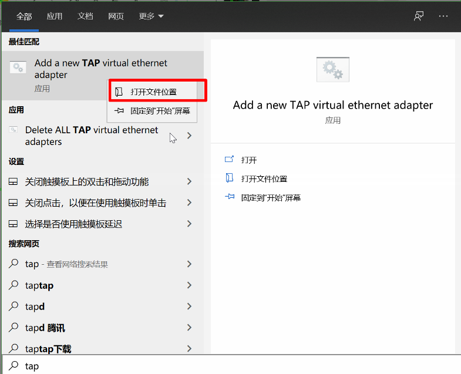Image resolution: width=461 pixels, height=374 pixels.
Task: Click the pin icon for 固定到"开始"屏幕 in right panel
Action: (x=230, y=198)
